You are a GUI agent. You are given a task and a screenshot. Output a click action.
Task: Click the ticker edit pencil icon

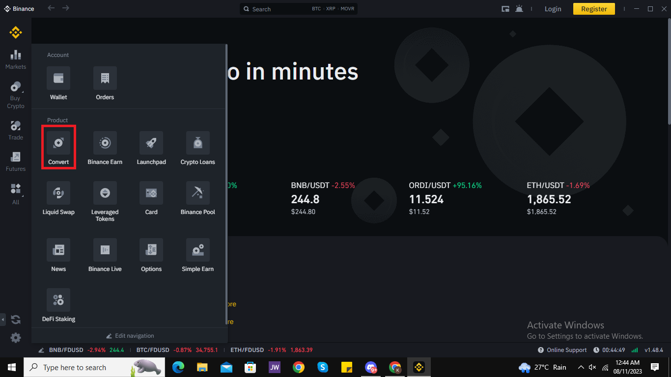click(42, 350)
